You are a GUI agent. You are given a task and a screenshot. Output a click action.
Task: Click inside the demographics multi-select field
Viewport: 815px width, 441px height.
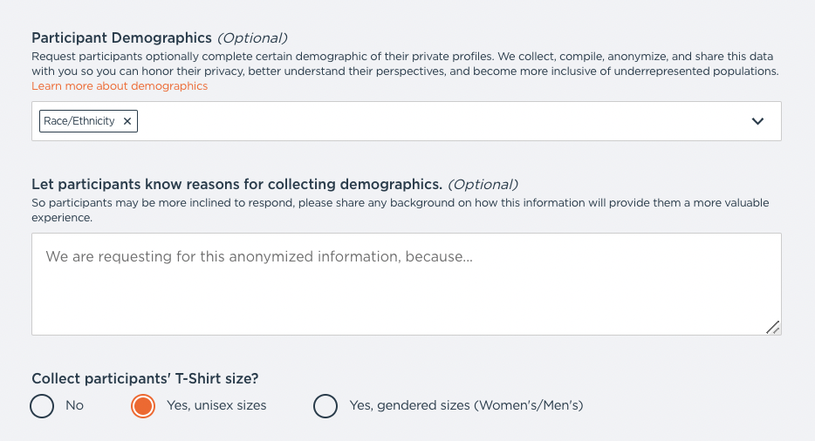click(436, 122)
